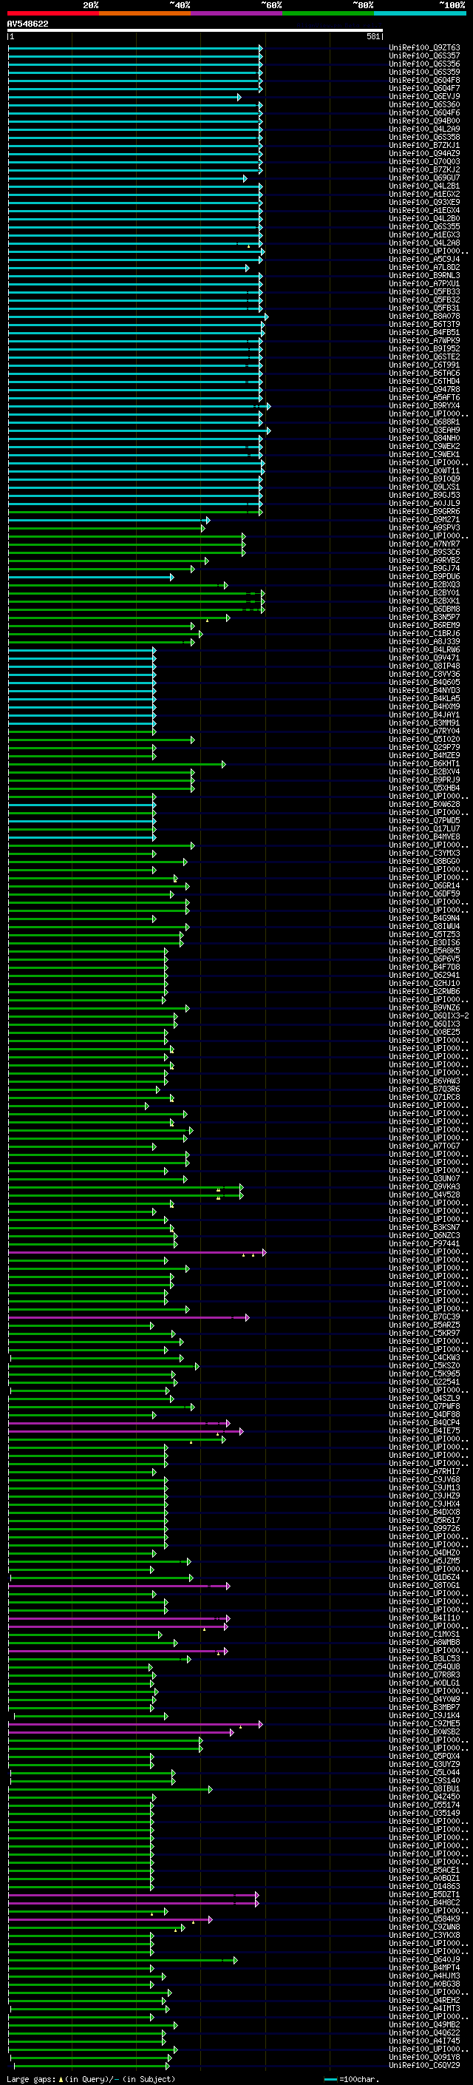Select hit UniRef100_B8A078
The height and width of the screenshot is (2085, 473).
point(424,317)
